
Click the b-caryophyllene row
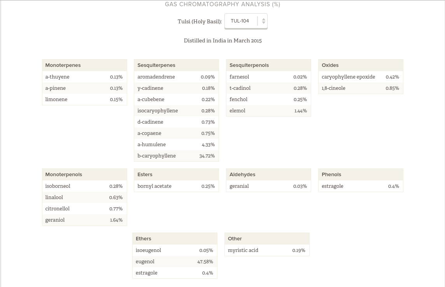(x=176, y=156)
